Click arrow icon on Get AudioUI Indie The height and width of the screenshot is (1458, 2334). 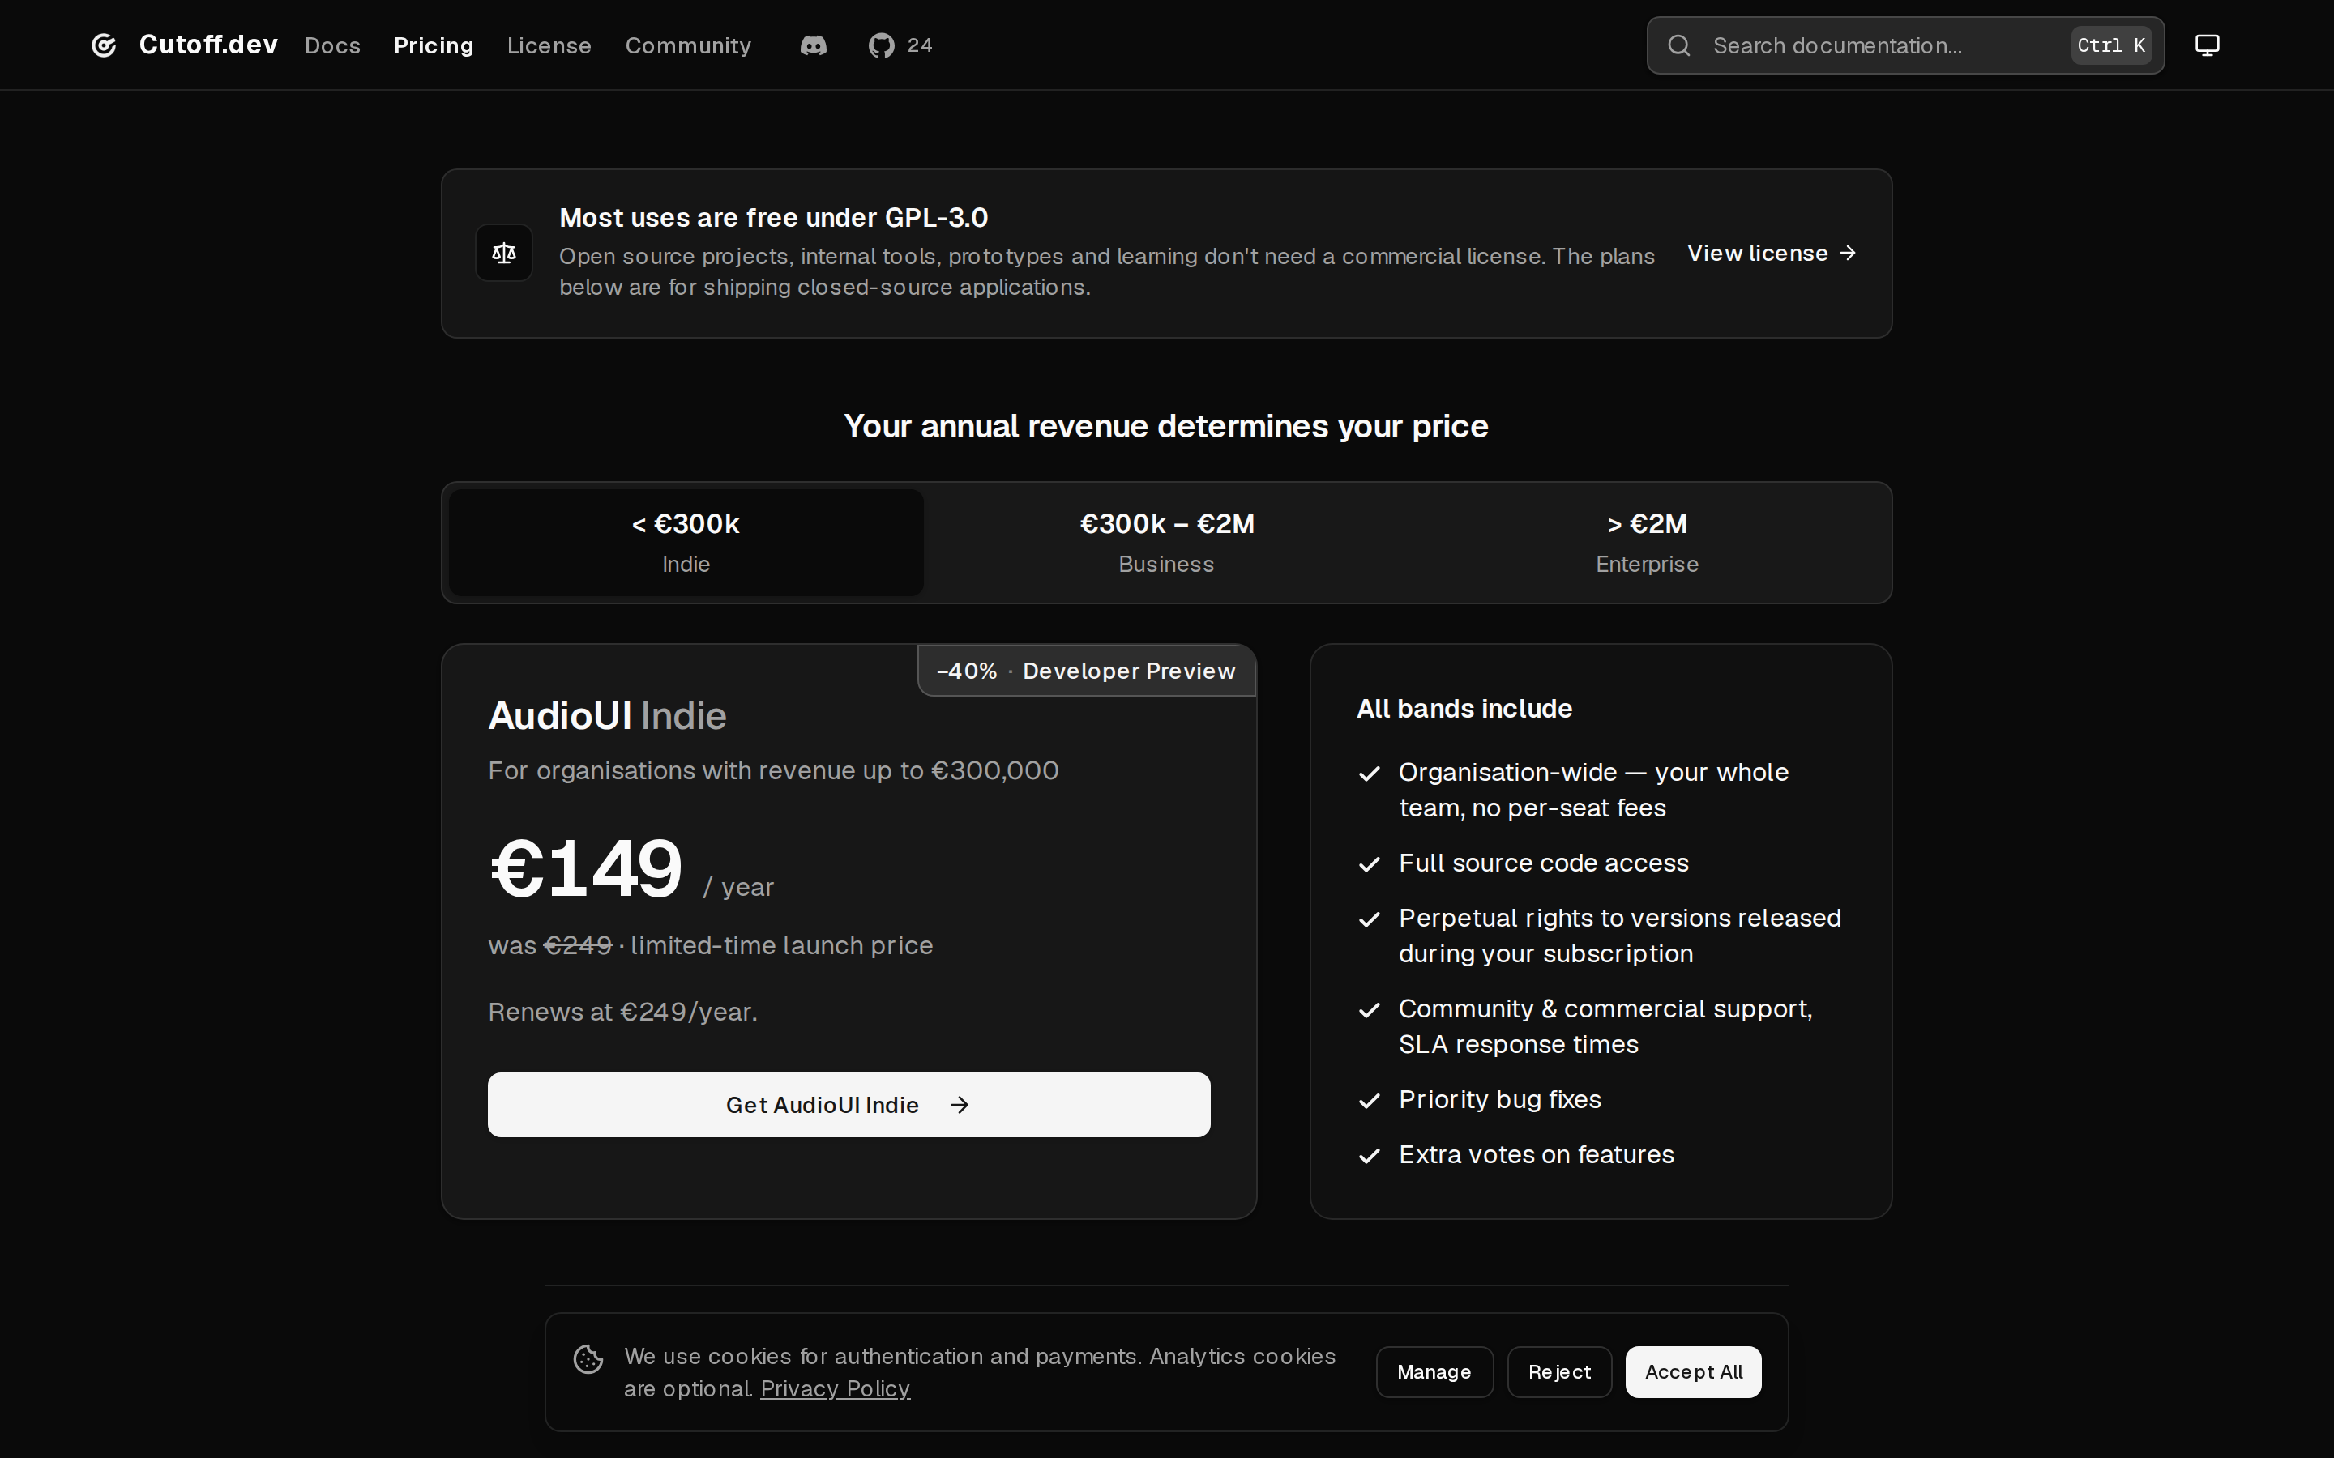click(960, 1105)
